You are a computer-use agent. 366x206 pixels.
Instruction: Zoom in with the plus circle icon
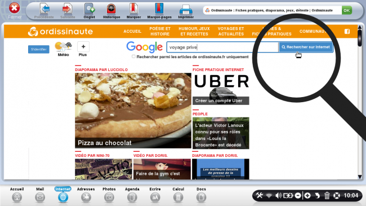(x=307, y=195)
